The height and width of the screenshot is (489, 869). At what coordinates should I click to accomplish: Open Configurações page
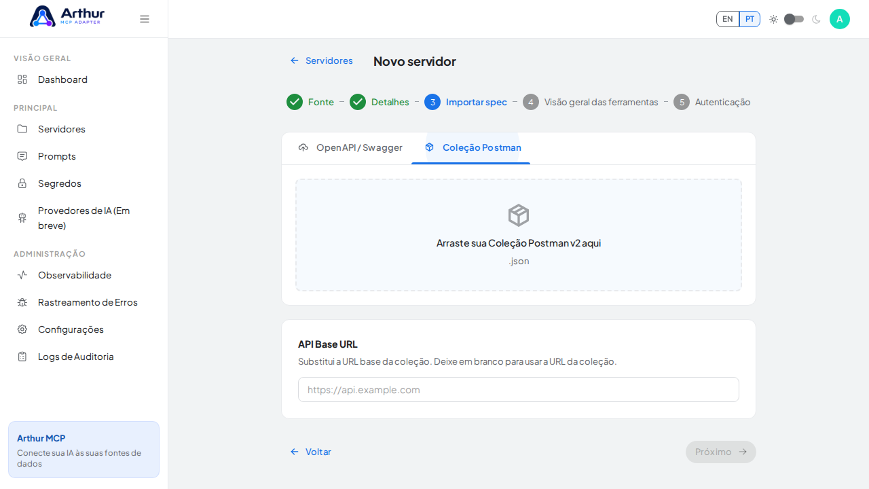pyautogui.click(x=84, y=329)
